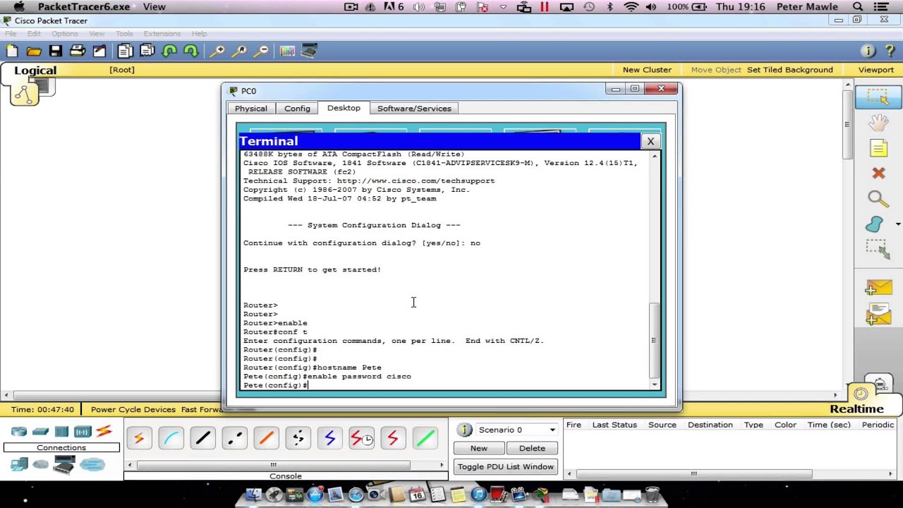Choose the Select tool in right toolbar
This screenshot has width=903, height=508.
(x=878, y=97)
